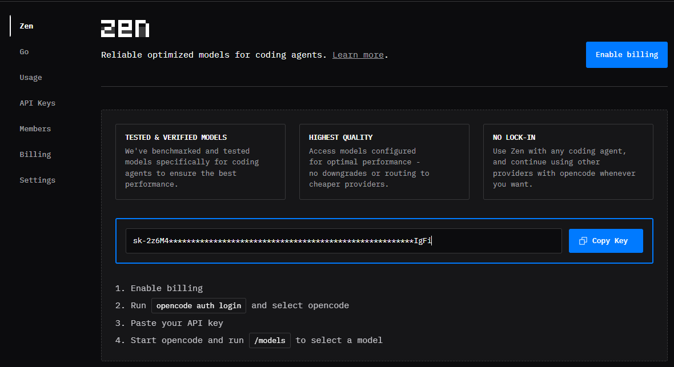Click step 3 'Paste your API key' text
674x367 pixels.
coord(176,323)
